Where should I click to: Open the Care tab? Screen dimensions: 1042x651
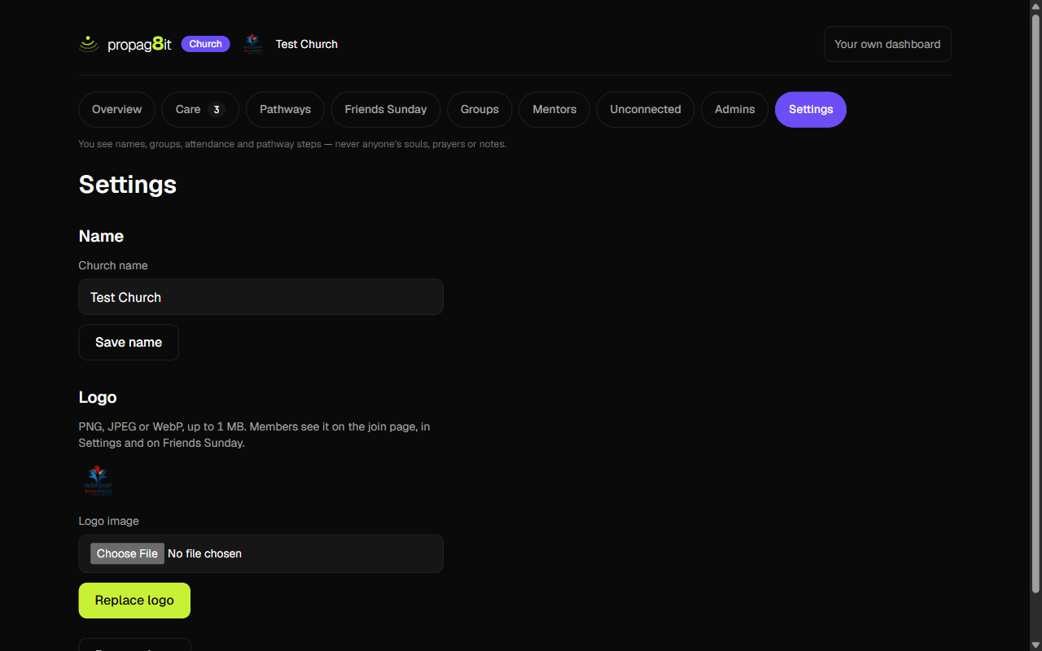(200, 110)
